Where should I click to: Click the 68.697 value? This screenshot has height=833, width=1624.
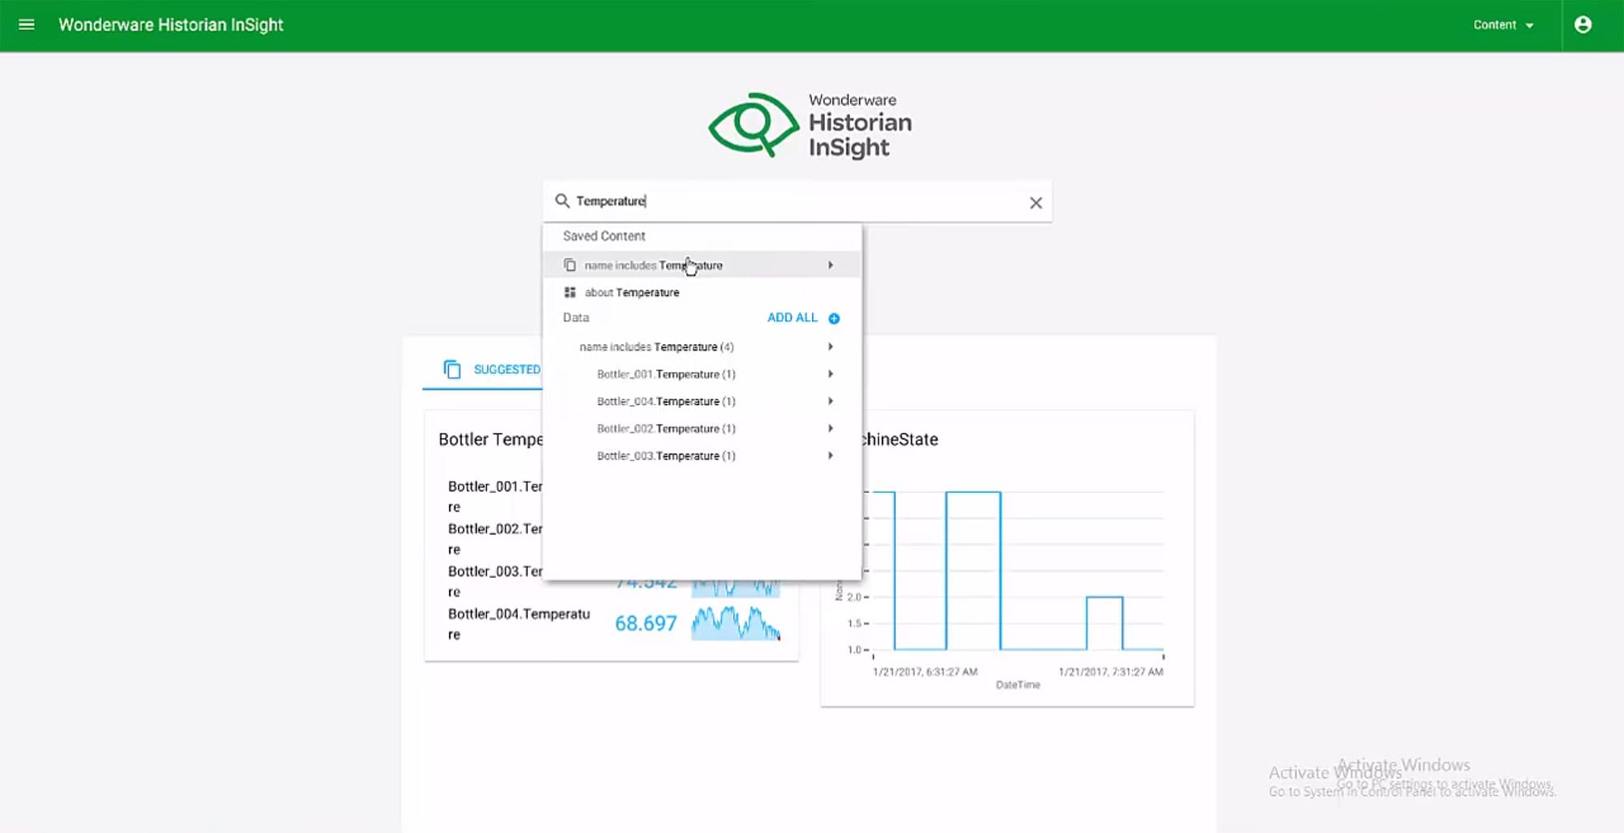[x=646, y=624]
